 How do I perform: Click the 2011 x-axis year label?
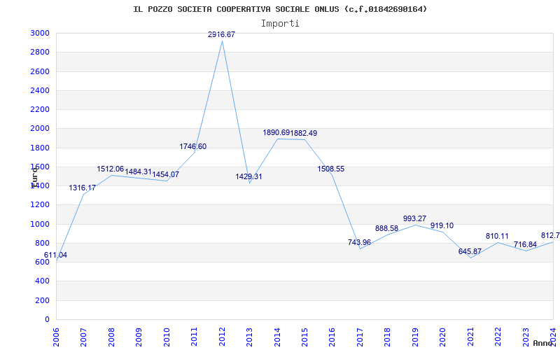pos(195,337)
